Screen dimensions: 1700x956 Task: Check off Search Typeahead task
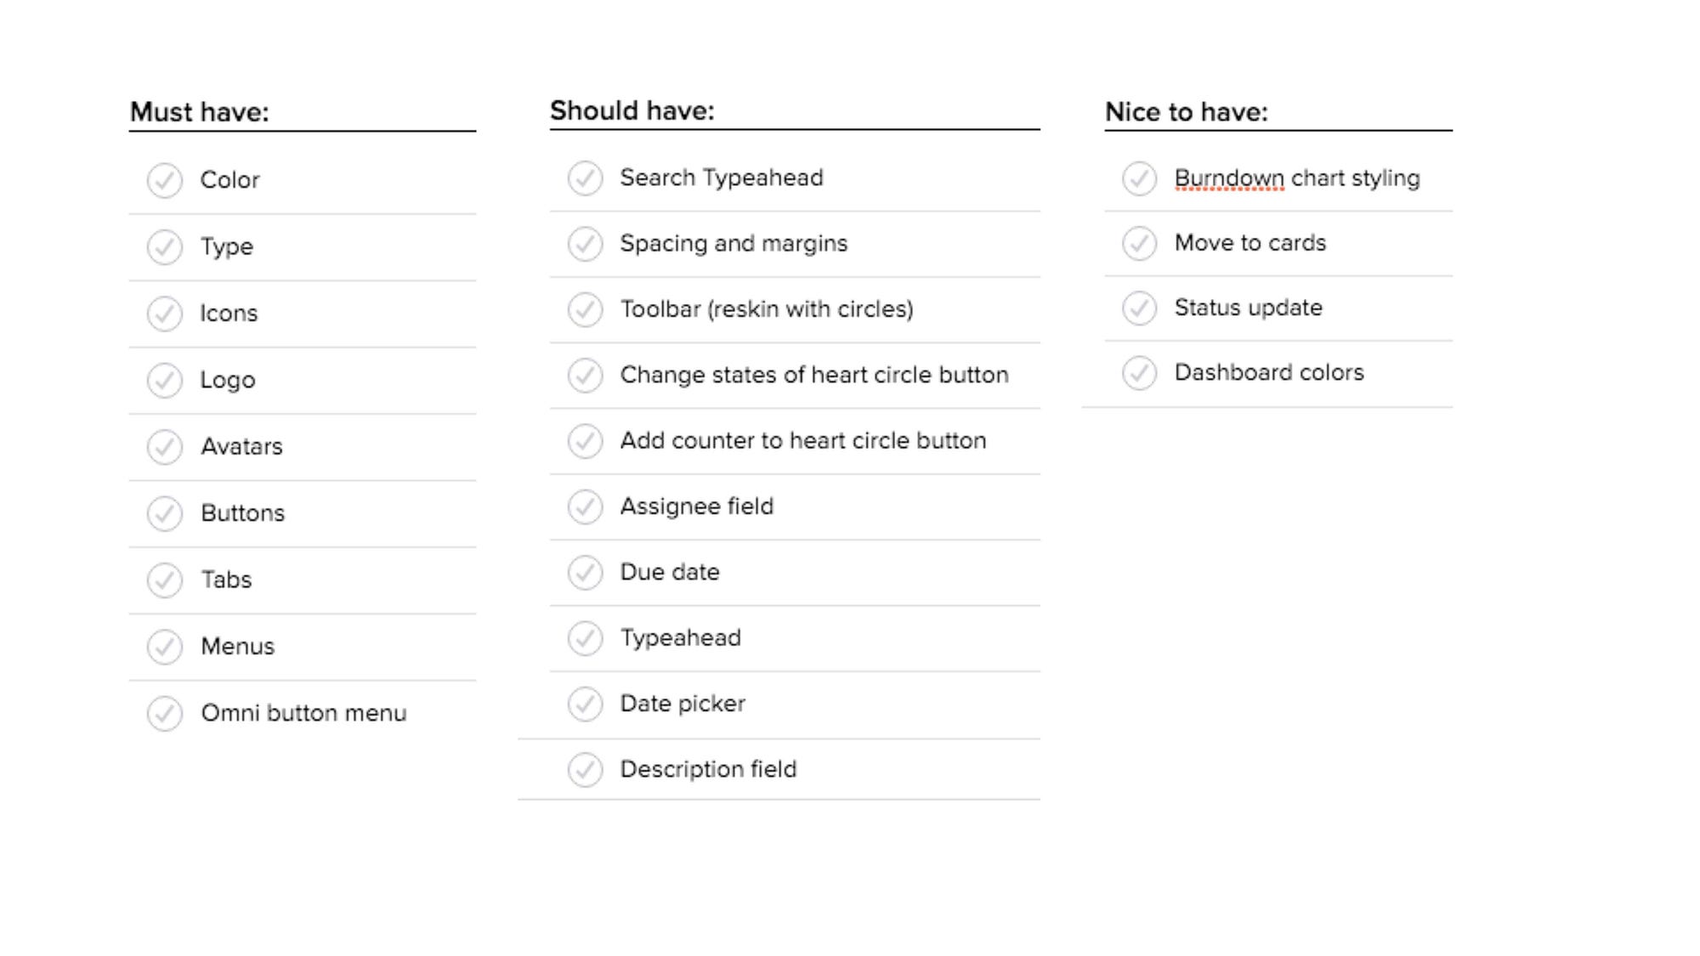point(585,178)
